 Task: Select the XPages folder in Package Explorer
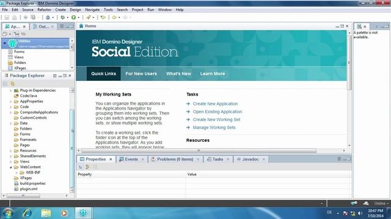[x=26, y=178]
